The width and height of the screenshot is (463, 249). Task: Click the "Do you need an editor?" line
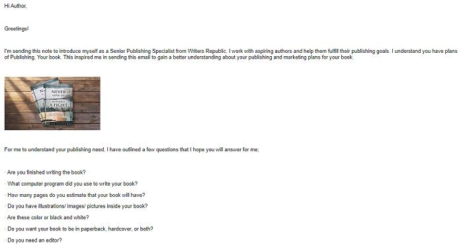coord(34,240)
